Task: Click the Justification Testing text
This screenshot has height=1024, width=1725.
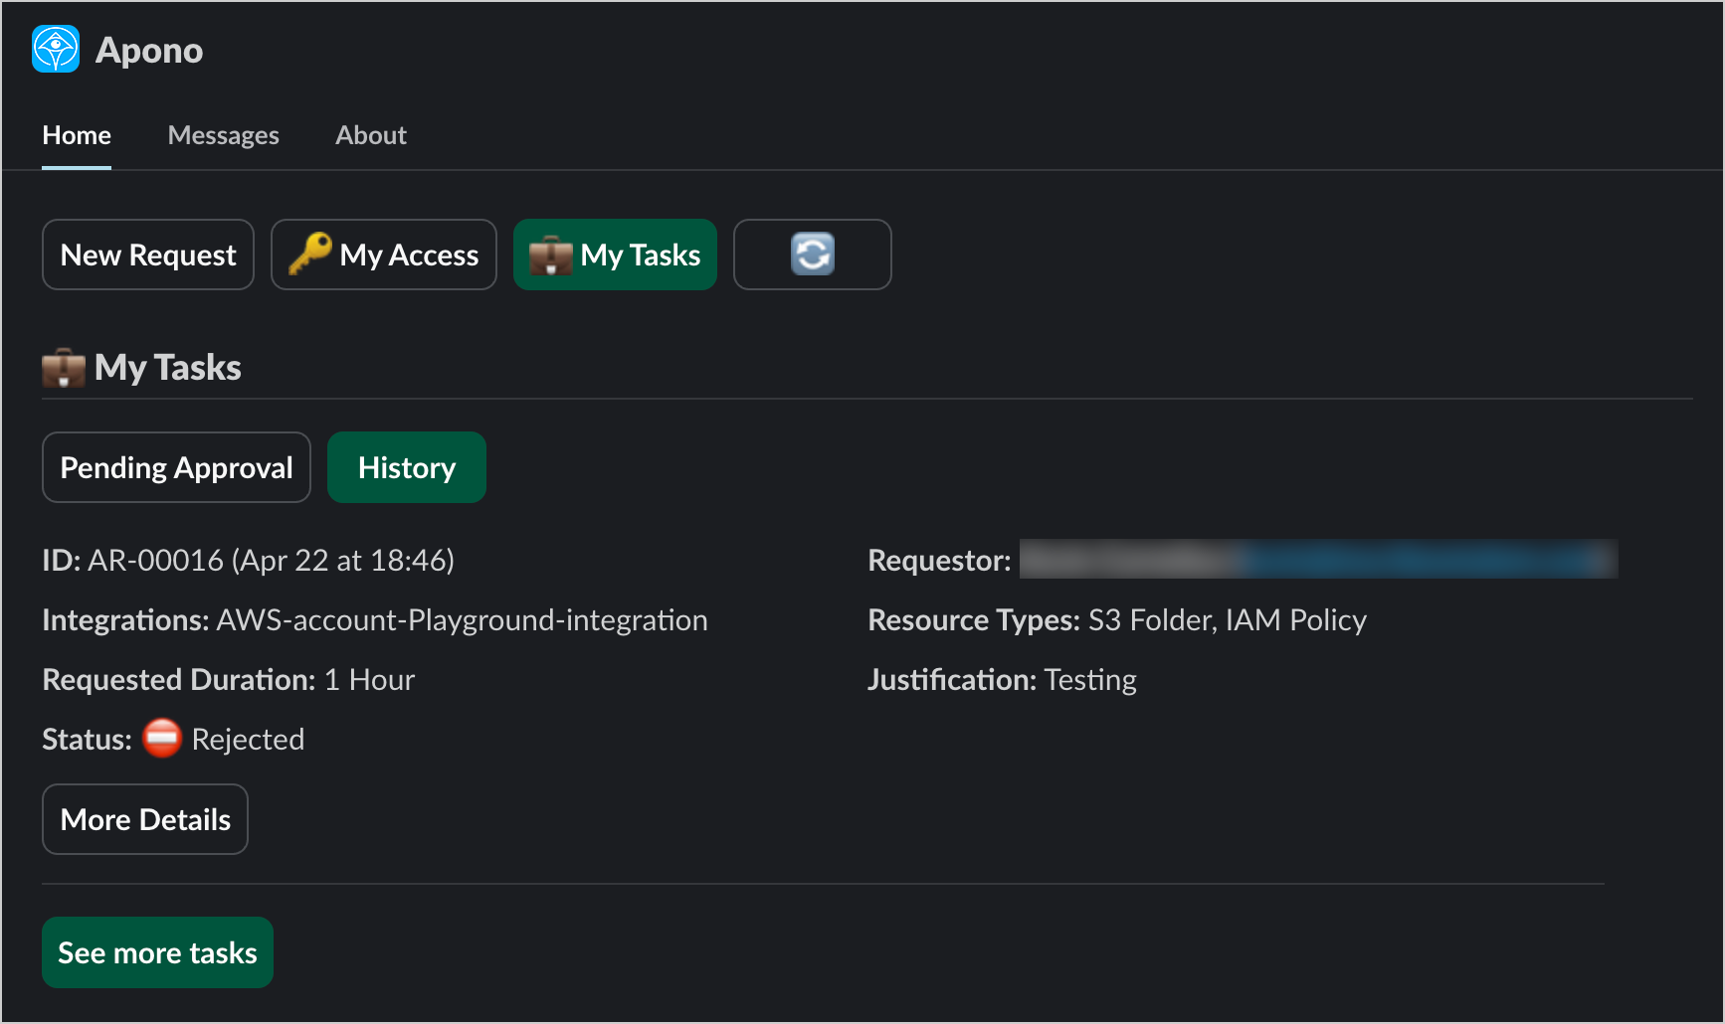Action: pos(1089,680)
